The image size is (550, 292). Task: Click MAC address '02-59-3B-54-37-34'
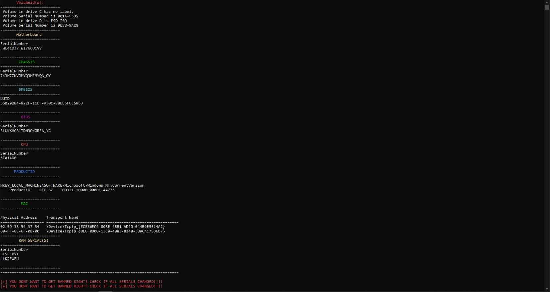point(20,227)
